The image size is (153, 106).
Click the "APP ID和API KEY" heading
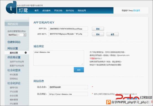tap(44, 23)
